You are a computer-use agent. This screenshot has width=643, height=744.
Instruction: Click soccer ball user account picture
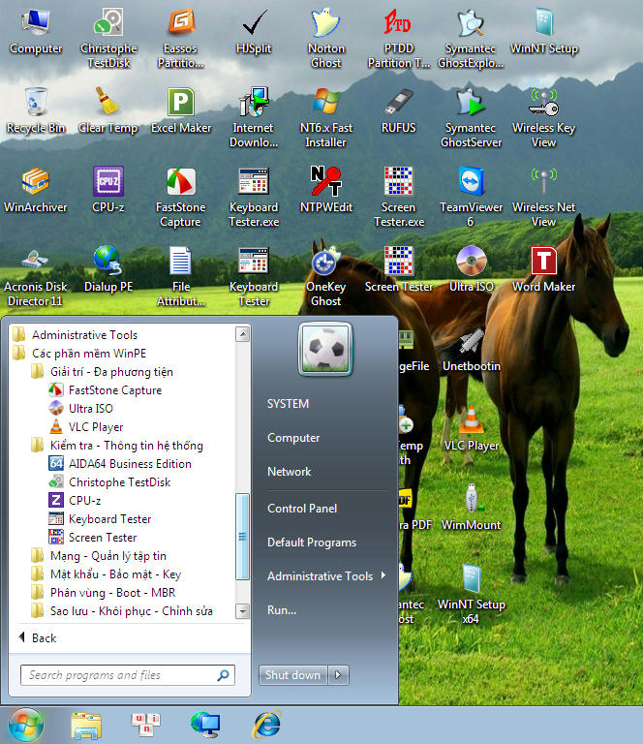click(x=325, y=349)
